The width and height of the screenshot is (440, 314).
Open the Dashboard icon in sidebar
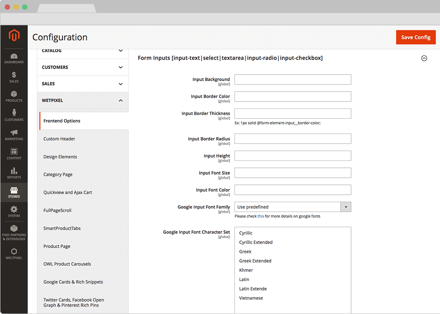[14, 56]
